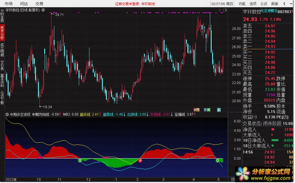This screenshot has width=295, height=183.
Task: Click 净资 5.15 value
Action: click(x=271, y=112)
